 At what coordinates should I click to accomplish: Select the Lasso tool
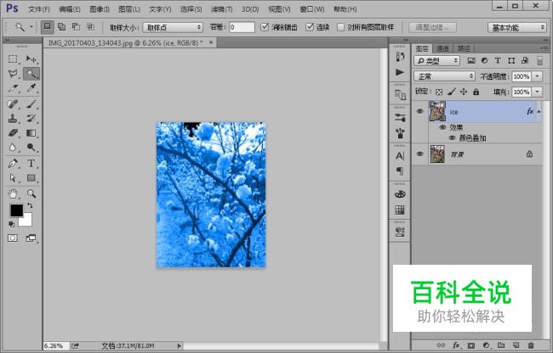(13, 74)
